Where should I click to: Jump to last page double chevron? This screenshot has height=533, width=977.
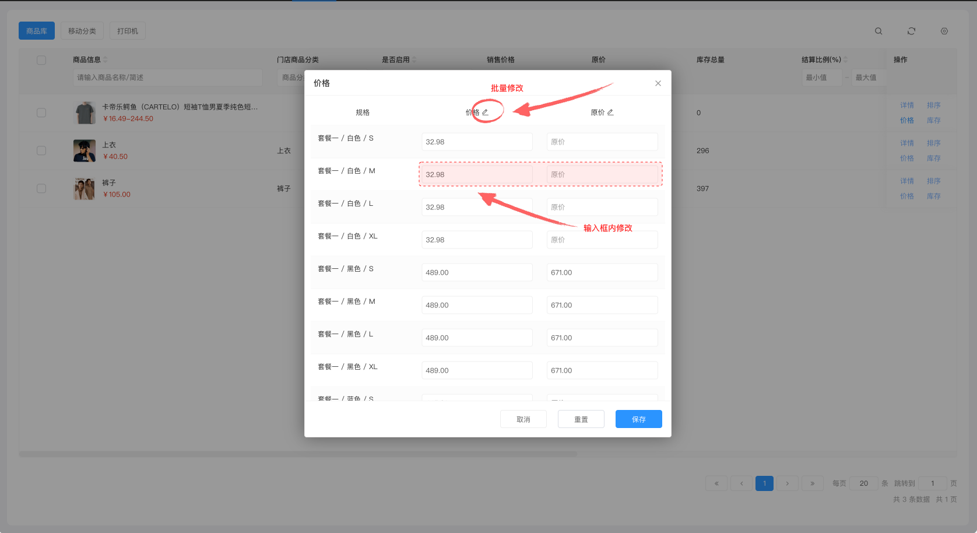tap(812, 483)
